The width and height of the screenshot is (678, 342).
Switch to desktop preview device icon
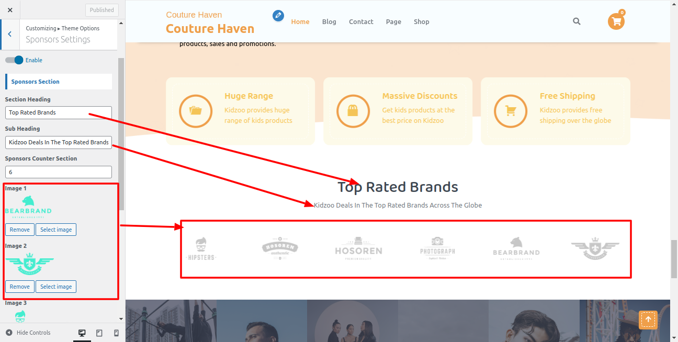pos(82,333)
